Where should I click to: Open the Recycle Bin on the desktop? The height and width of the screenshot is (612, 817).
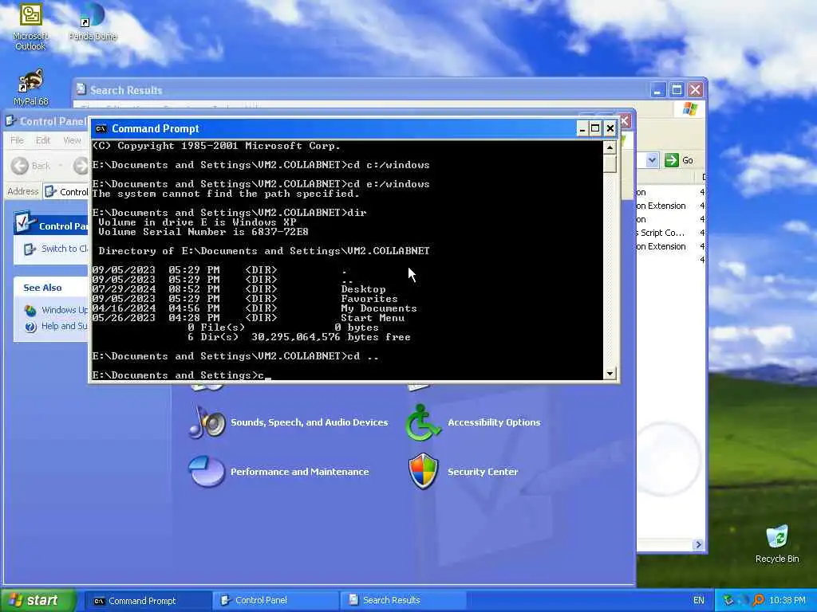click(777, 544)
